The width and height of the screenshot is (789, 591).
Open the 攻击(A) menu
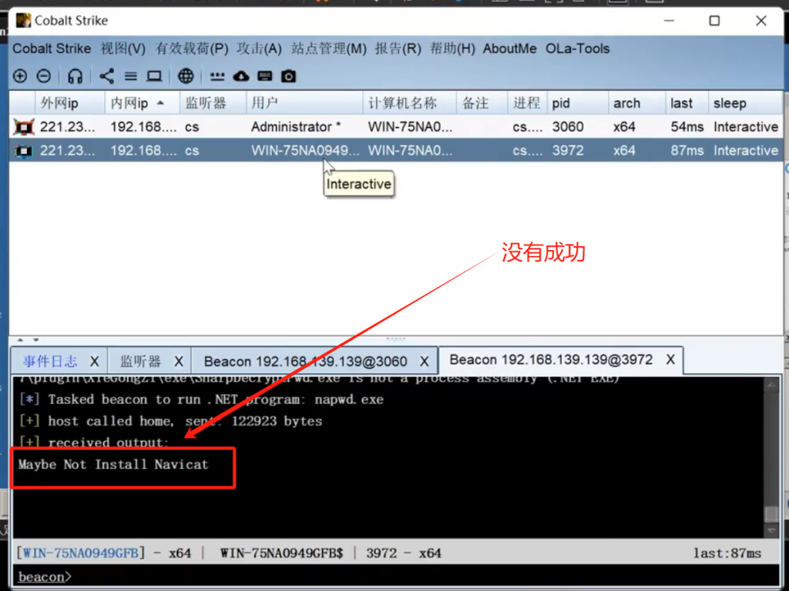point(259,48)
